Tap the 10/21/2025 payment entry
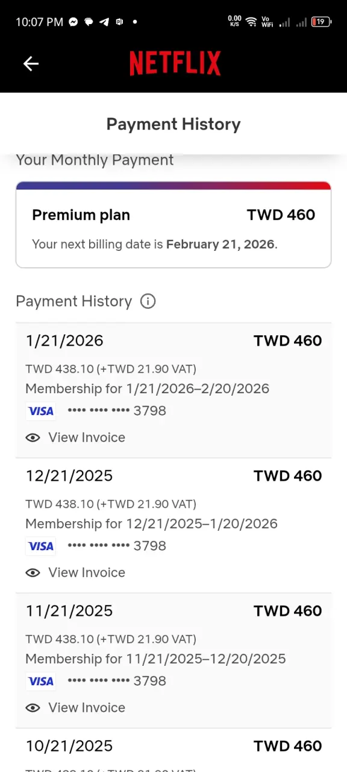Image resolution: width=347 pixels, height=772 pixels. point(173,750)
